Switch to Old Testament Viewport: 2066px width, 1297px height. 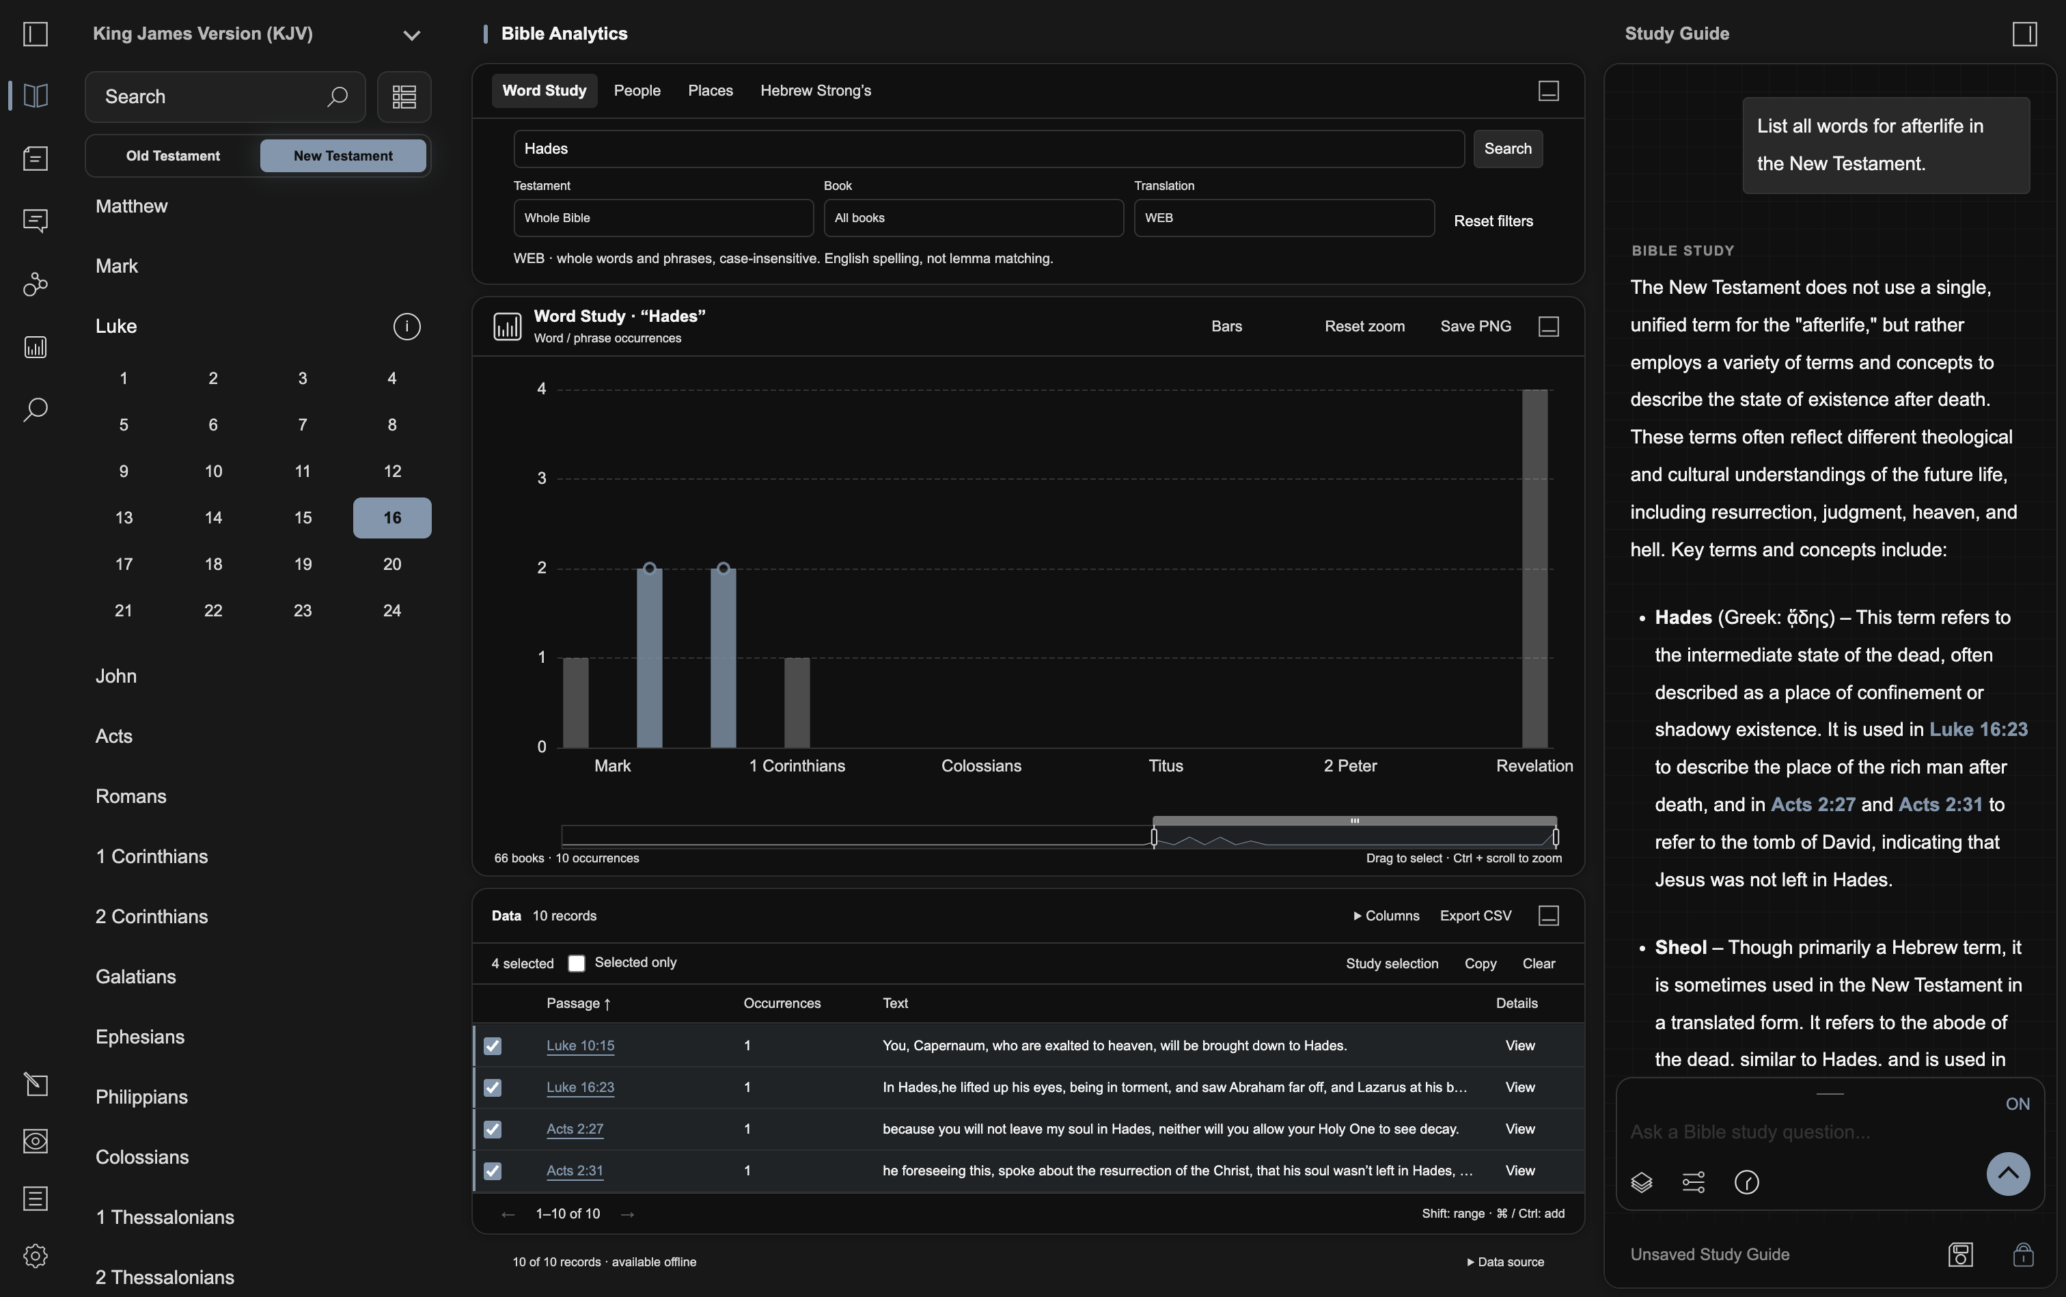pos(174,155)
